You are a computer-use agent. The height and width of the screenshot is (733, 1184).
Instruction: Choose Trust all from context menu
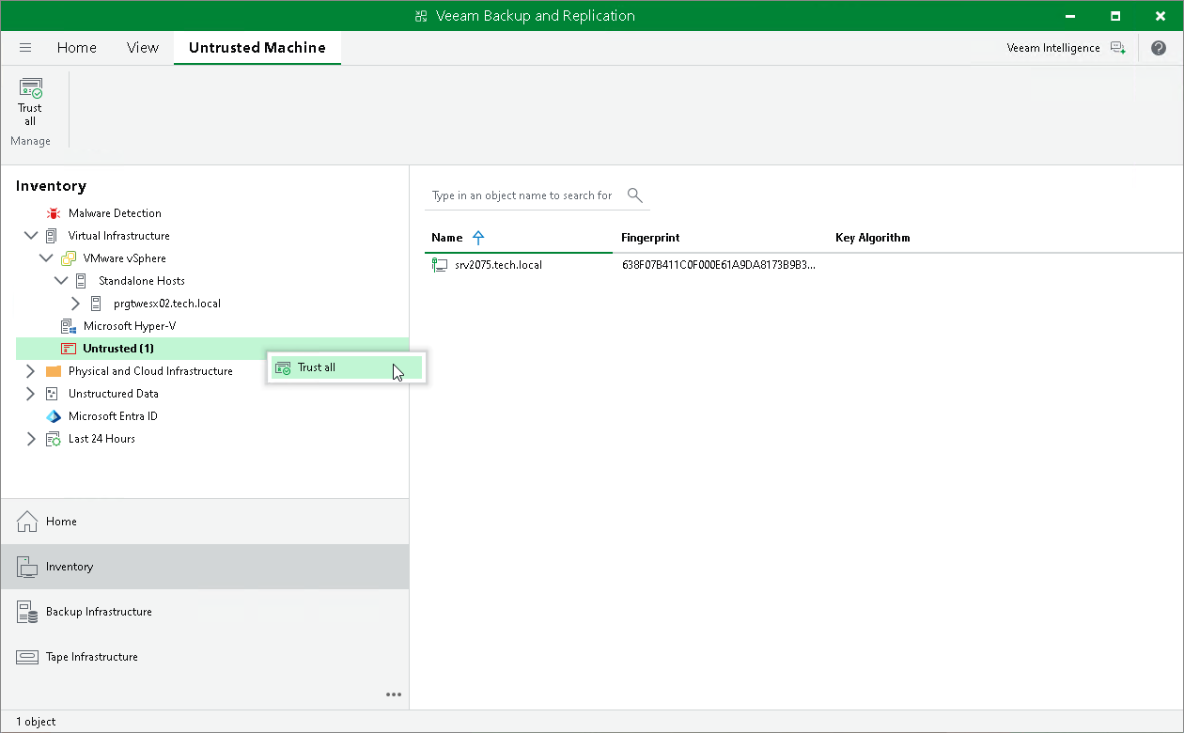coord(346,367)
